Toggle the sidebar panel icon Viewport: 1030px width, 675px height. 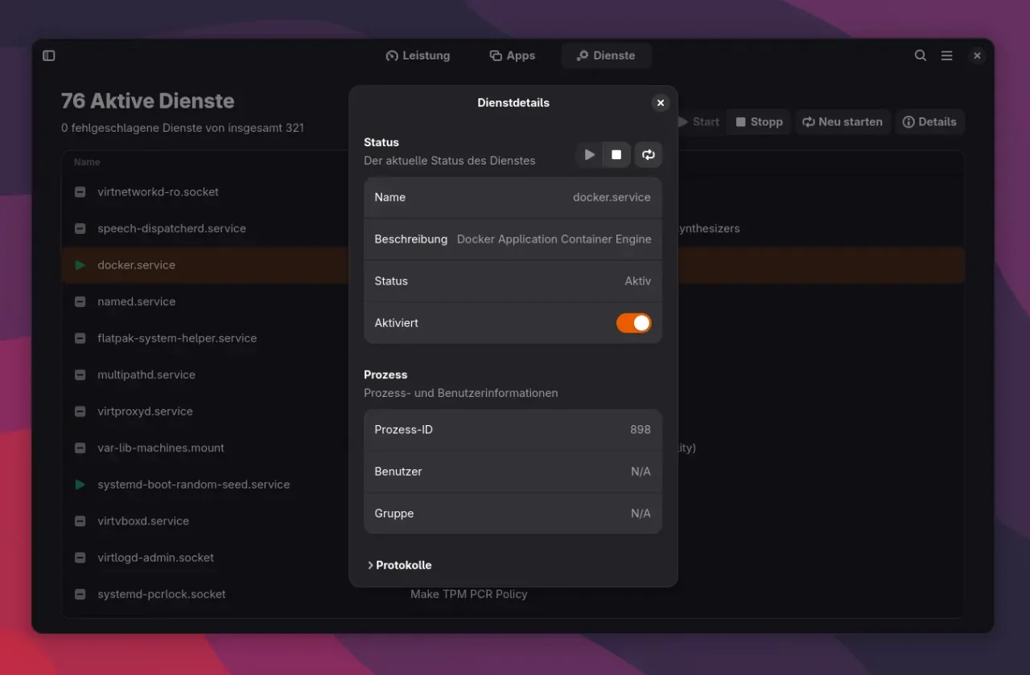pyautogui.click(x=49, y=55)
